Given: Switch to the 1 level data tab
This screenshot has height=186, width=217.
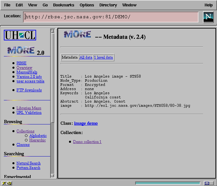Looking at the screenshot, I should pos(103,57).
